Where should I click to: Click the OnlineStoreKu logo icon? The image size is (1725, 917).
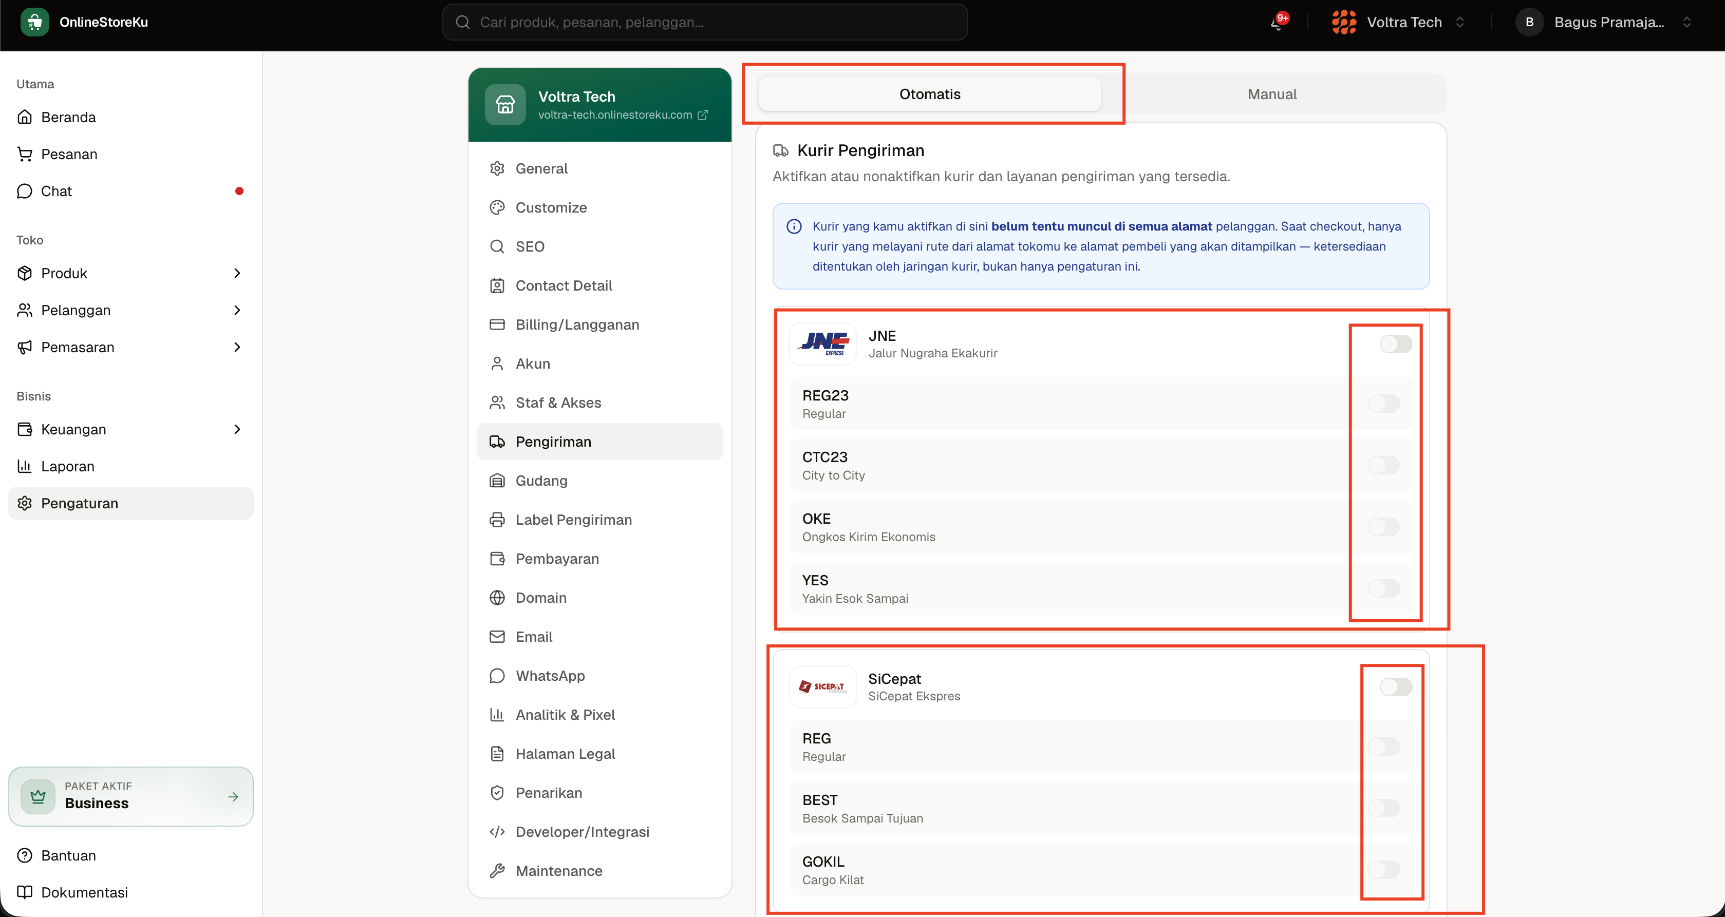(x=35, y=22)
